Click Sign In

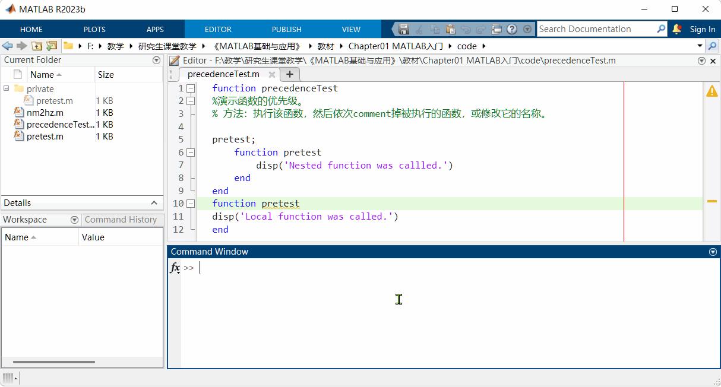(703, 28)
